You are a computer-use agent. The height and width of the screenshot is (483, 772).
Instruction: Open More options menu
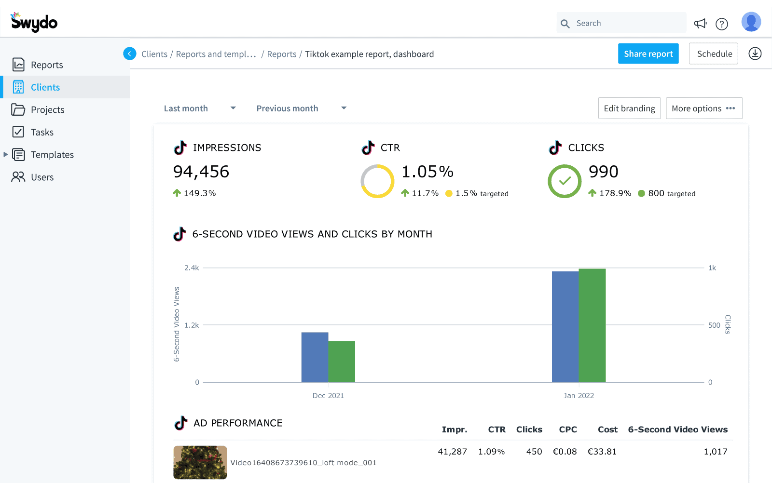click(x=704, y=108)
